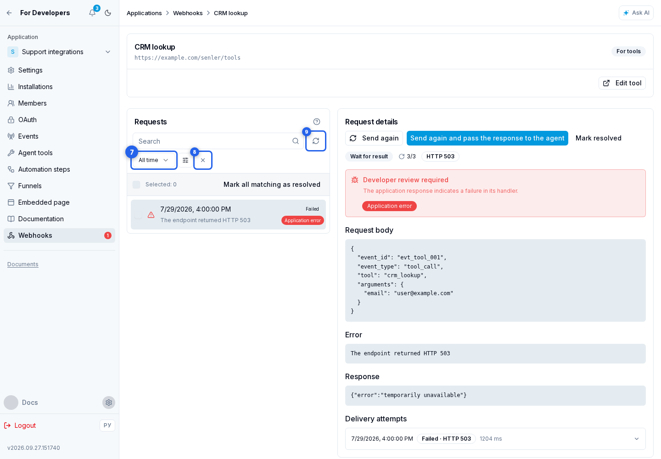Go to Automation steps
Viewport: 661px width, 459px height.
coord(59,169)
